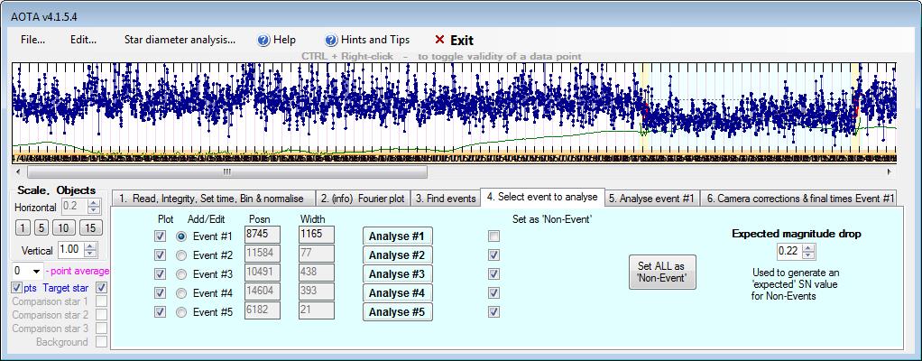The width and height of the screenshot is (922, 361).
Task: Adjust the Horizontal scale stepper
Action: coord(94,207)
